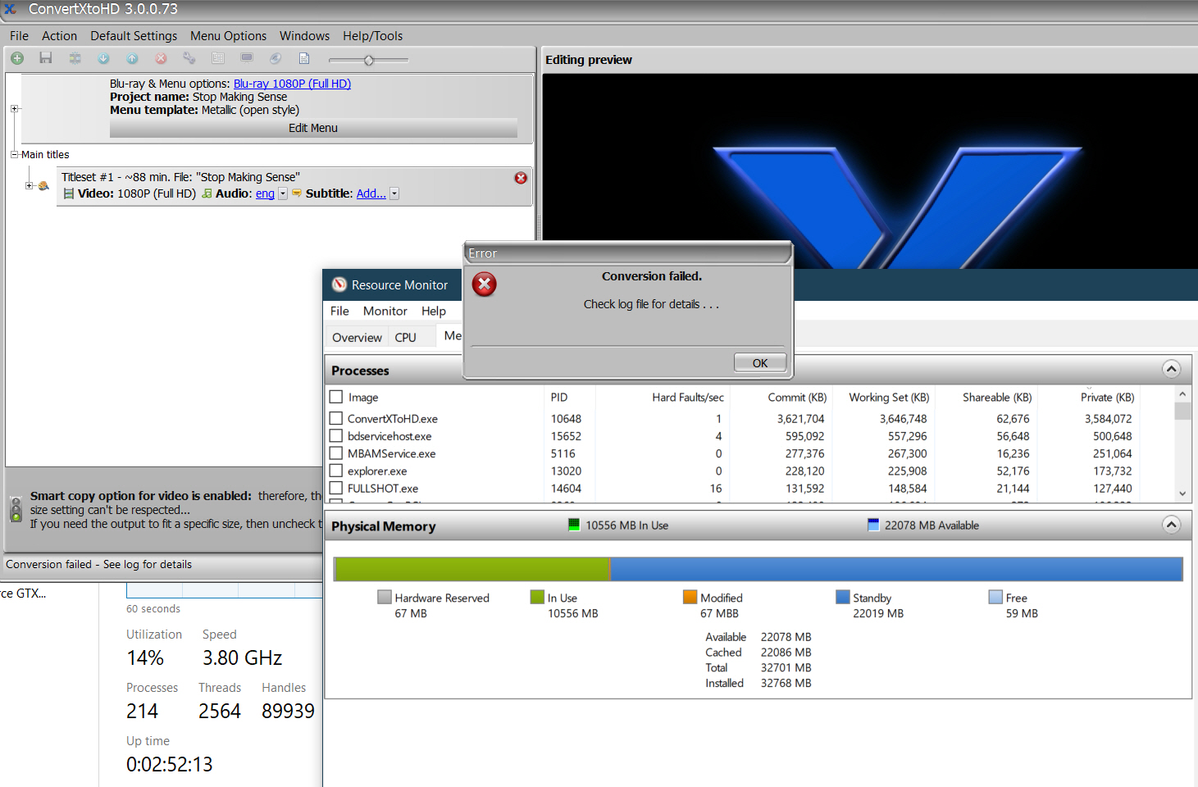The width and height of the screenshot is (1198, 787).
Task: Click the traffic light status icon
Action: 16,509
